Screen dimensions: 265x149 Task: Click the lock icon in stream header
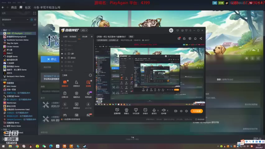coord(184,38)
